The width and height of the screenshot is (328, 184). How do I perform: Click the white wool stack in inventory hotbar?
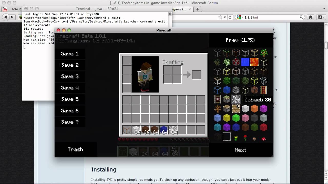(136, 130)
